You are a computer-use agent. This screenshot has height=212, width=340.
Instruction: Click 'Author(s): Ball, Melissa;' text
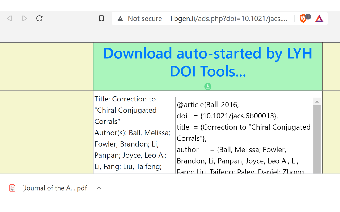pos(133,133)
